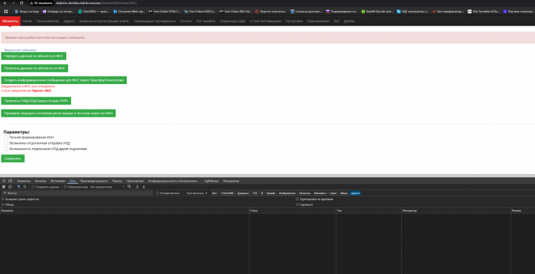Open the 'Вход в систему' bookmark
Screen dimensions: 535x274
(27, 11)
